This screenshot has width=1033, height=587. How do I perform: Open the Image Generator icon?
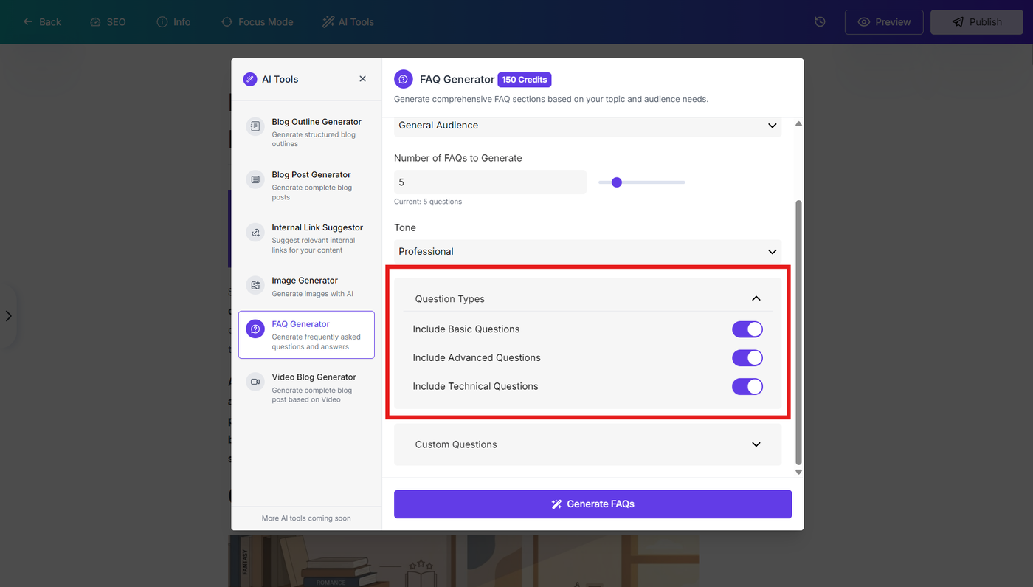pyautogui.click(x=255, y=285)
